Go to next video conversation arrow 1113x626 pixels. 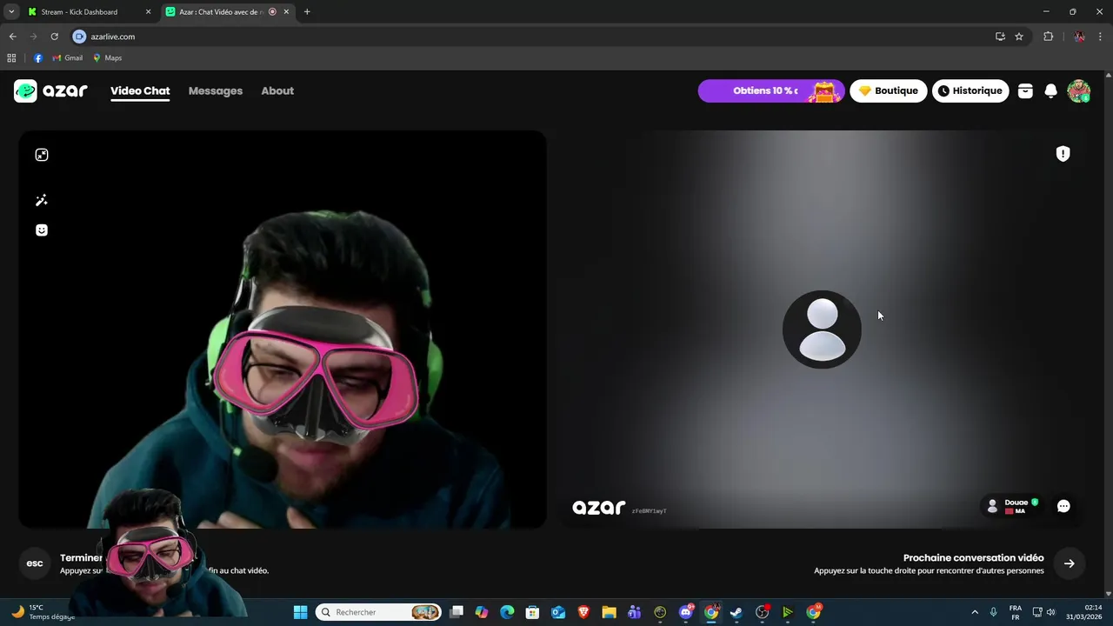[1070, 563]
